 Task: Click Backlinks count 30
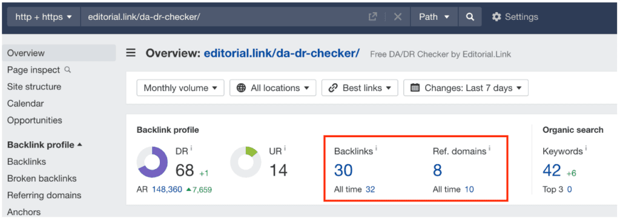point(344,170)
